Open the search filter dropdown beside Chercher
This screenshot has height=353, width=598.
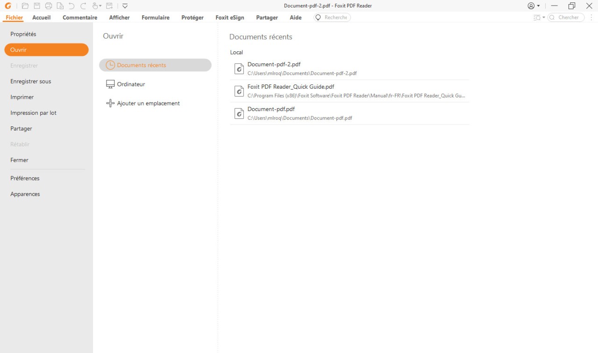[x=538, y=17]
